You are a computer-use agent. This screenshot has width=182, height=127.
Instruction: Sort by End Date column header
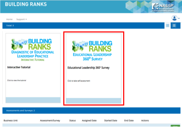coord(129,120)
